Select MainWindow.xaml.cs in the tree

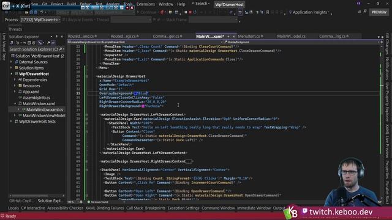tap(45, 109)
